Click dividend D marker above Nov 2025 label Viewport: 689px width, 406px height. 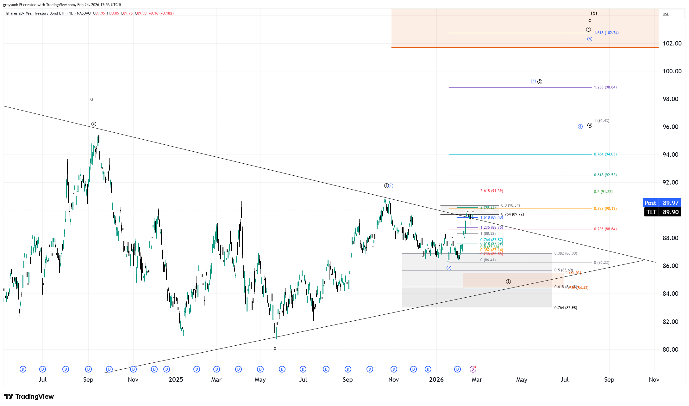coord(394,369)
